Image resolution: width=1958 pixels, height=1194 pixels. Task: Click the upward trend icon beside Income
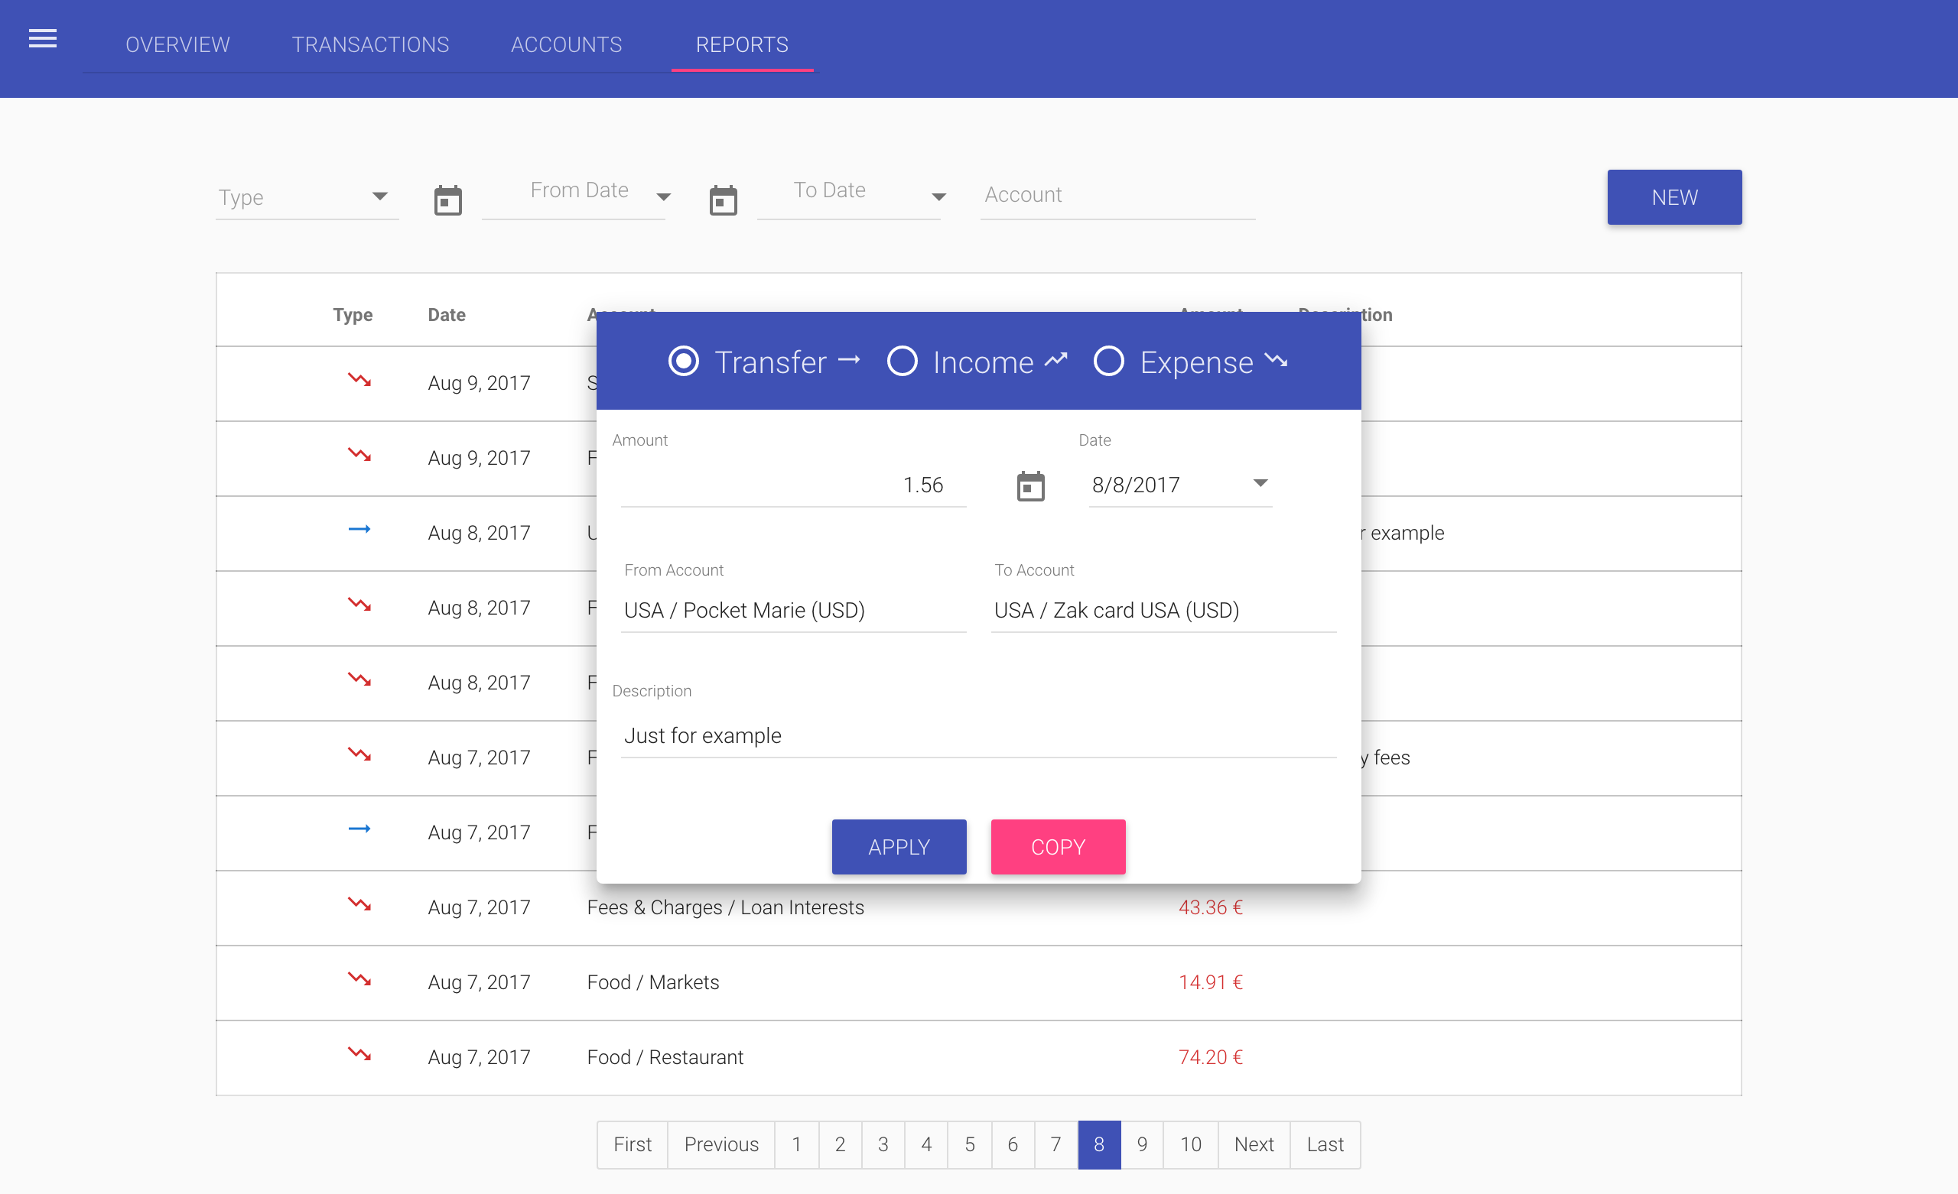(1055, 359)
